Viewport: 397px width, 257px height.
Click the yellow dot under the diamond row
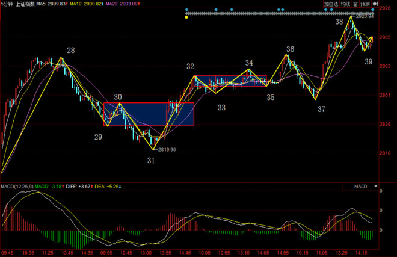pyautogui.click(x=186, y=17)
